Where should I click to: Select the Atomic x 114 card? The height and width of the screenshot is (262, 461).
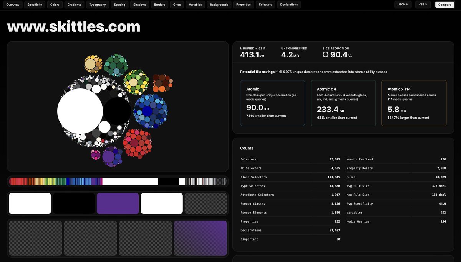(414, 103)
